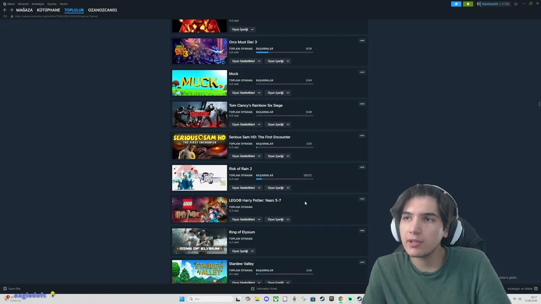Open Epic Games Launcher from the taskbar

tap(331, 299)
